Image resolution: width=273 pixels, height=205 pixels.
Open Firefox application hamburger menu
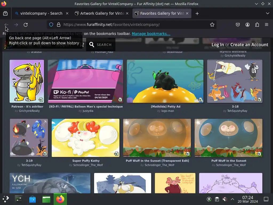tap(267, 25)
